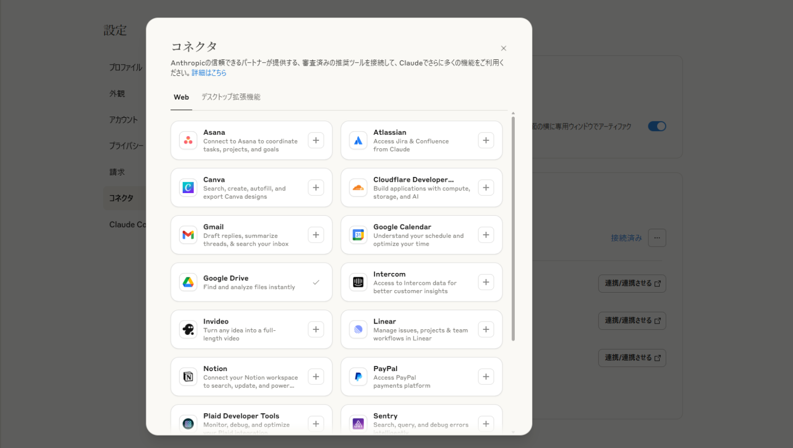Open the プロファイル settings section
793x448 pixels.
click(125, 67)
